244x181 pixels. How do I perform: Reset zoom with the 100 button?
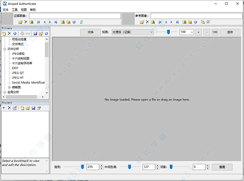tap(215, 32)
